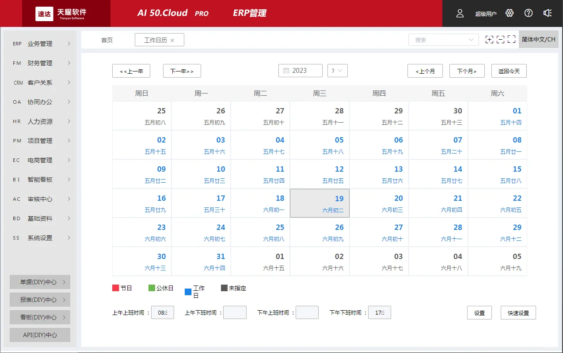This screenshot has width=563, height=353.
Task: Click the zoom-out bracket icon near search
Action: [501, 39]
